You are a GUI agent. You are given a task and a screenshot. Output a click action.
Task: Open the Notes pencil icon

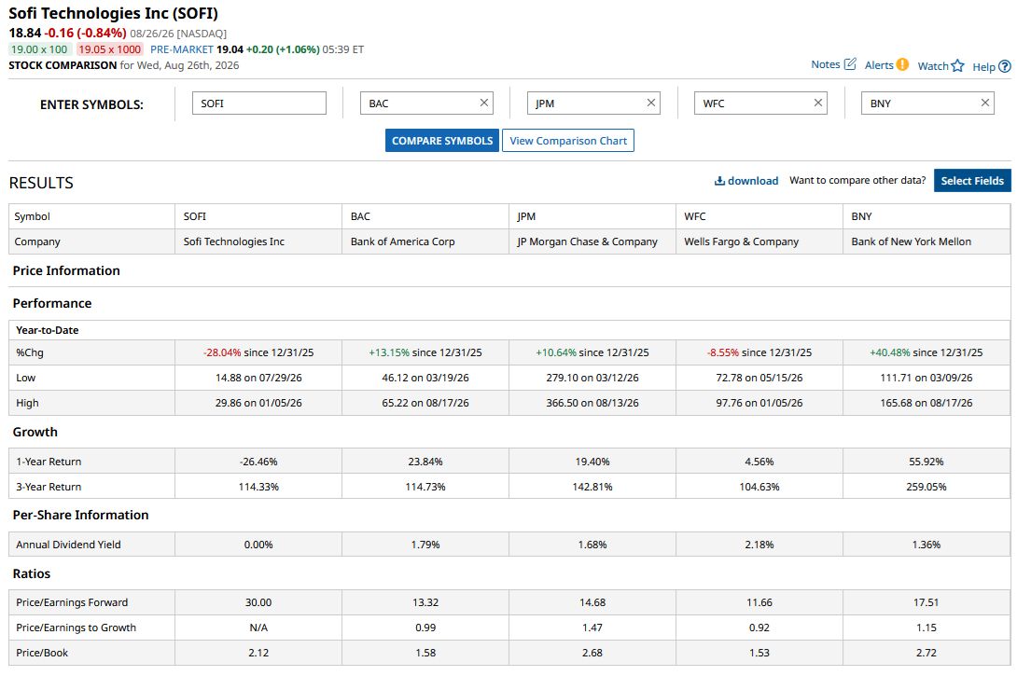click(x=850, y=64)
